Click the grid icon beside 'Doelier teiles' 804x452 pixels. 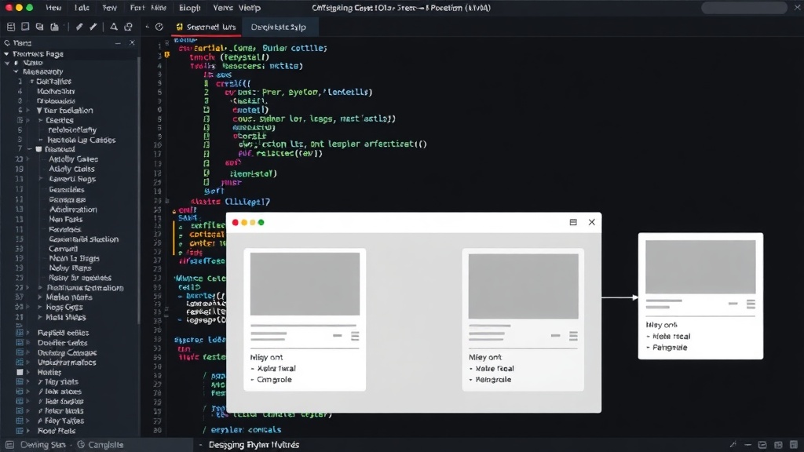pos(20,342)
